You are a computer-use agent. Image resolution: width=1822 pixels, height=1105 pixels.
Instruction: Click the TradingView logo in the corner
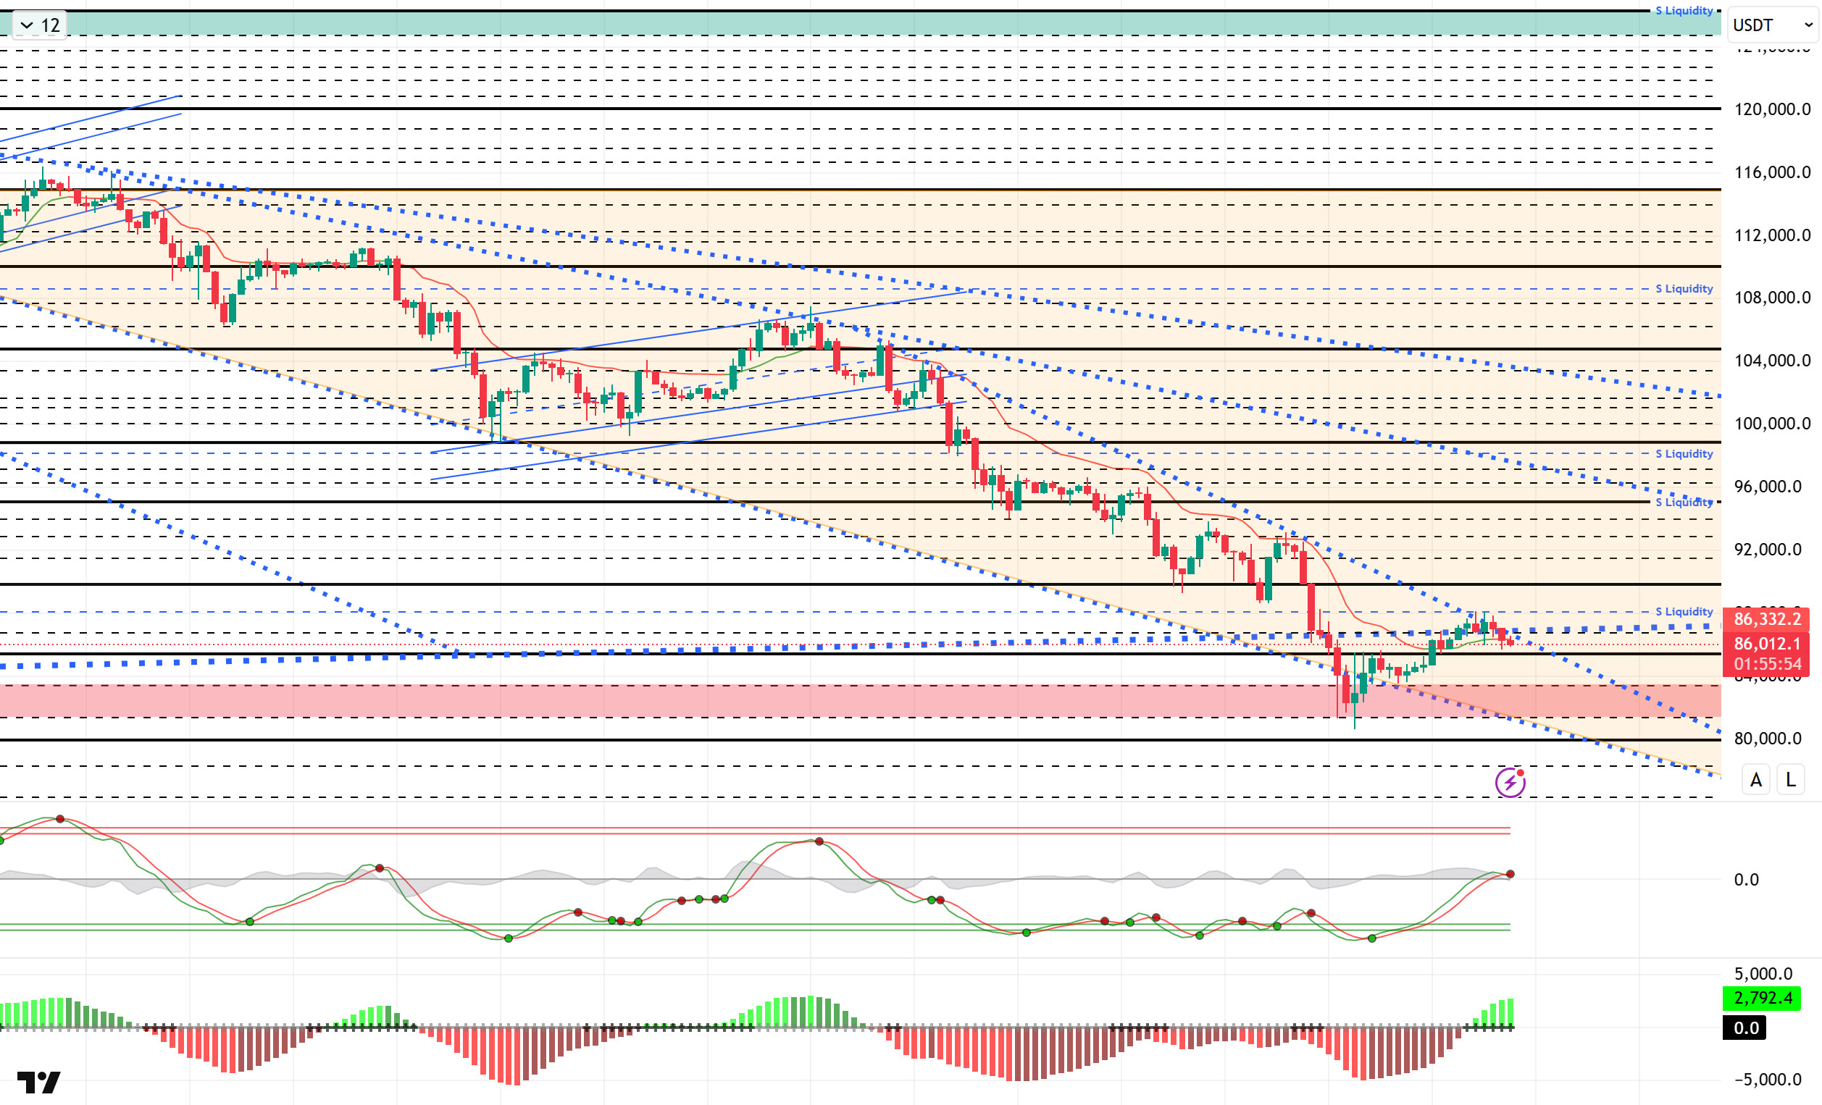click(38, 1083)
